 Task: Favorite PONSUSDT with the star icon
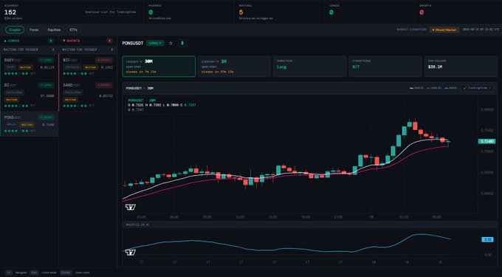point(171,44)
